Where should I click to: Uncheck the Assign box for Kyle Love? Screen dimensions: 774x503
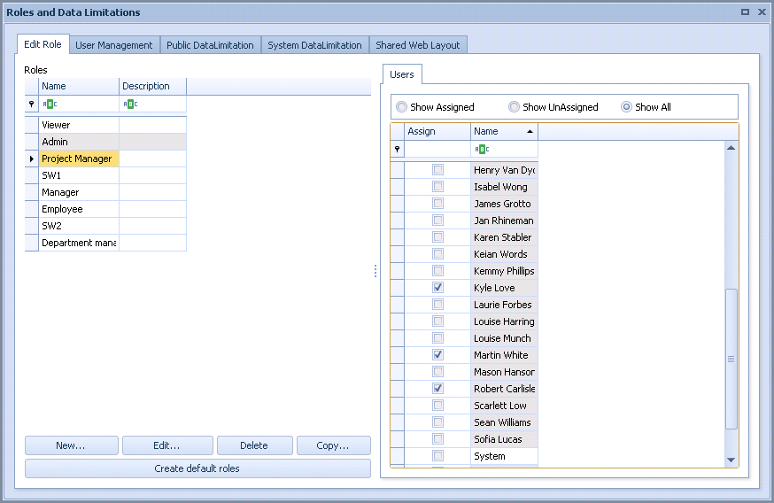click(x=437, y=288)
